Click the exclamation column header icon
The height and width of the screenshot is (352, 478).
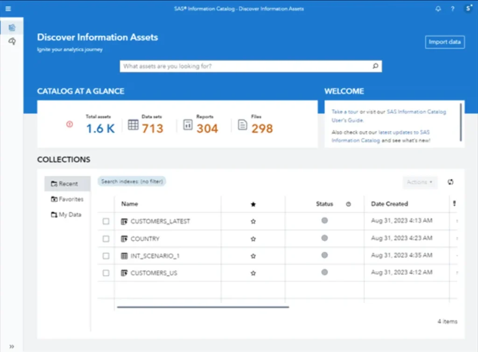[x=454, y=203]
